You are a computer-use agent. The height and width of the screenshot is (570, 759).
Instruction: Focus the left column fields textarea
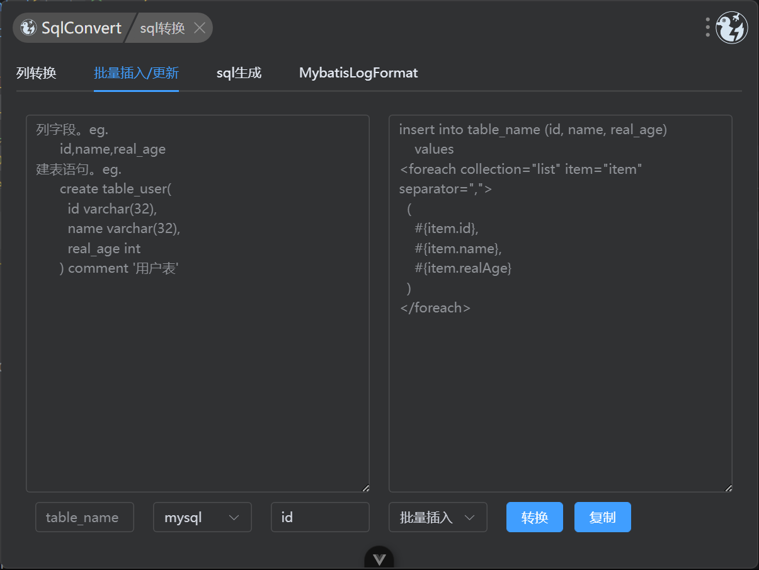point(198,303)
